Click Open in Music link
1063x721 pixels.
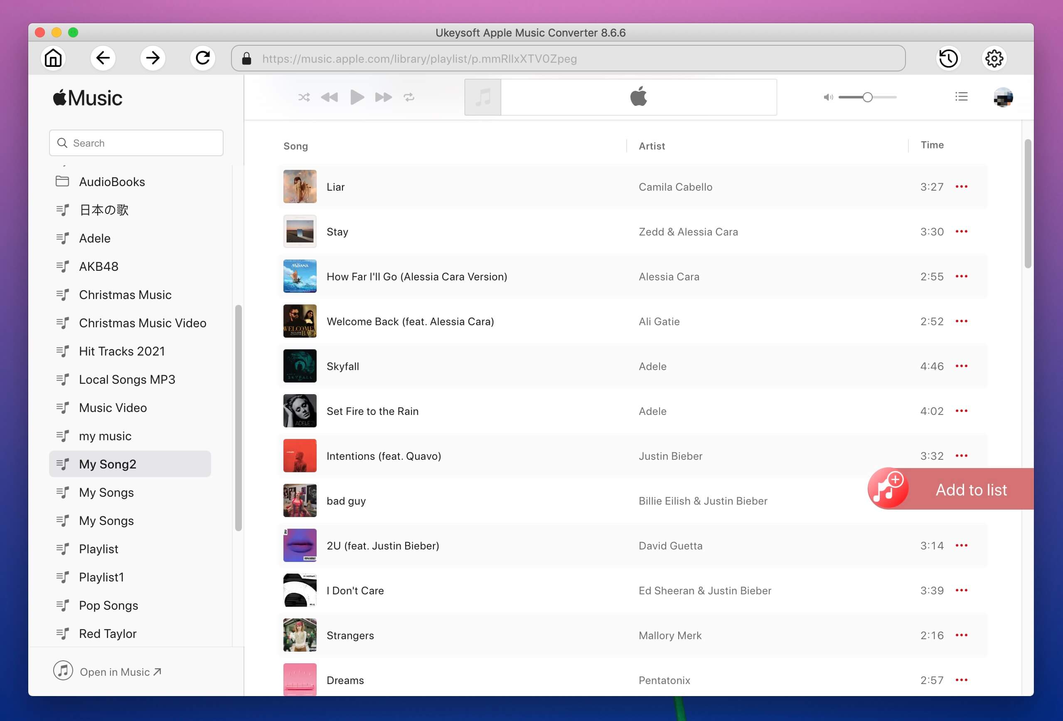pyautogui.click(x=120, y=670)
